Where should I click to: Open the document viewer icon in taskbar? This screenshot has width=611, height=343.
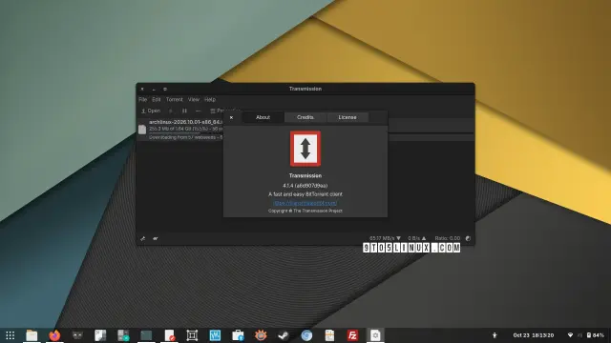[x=100, y=335]
